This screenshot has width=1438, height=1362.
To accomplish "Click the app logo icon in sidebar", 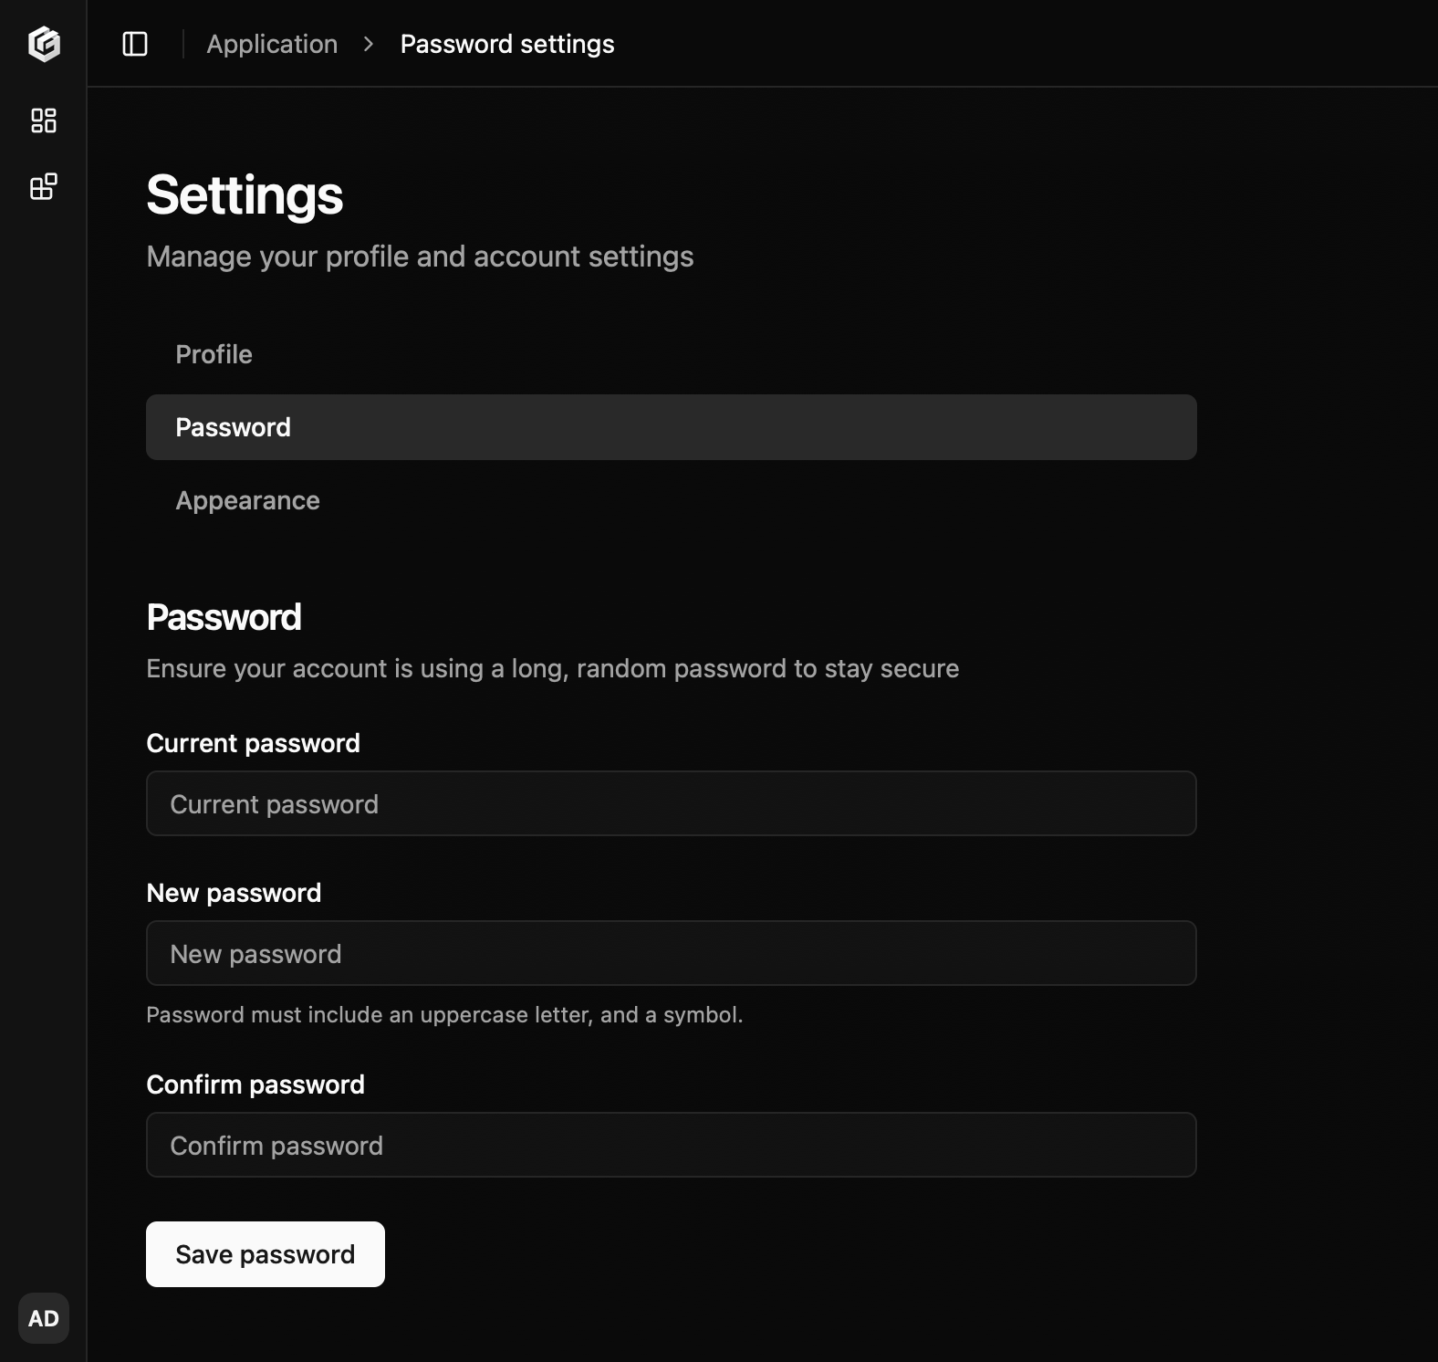I will coord(44,44).
